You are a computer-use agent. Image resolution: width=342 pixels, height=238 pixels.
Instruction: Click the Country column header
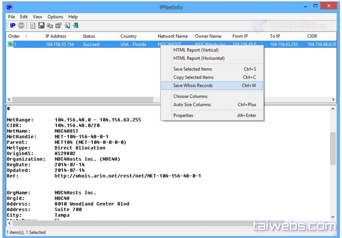tap(128, 36)
